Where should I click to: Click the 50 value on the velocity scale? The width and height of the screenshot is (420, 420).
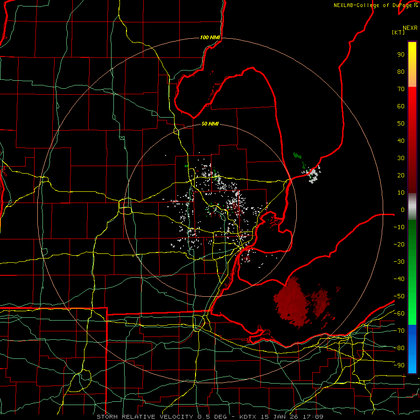point(401,124)
